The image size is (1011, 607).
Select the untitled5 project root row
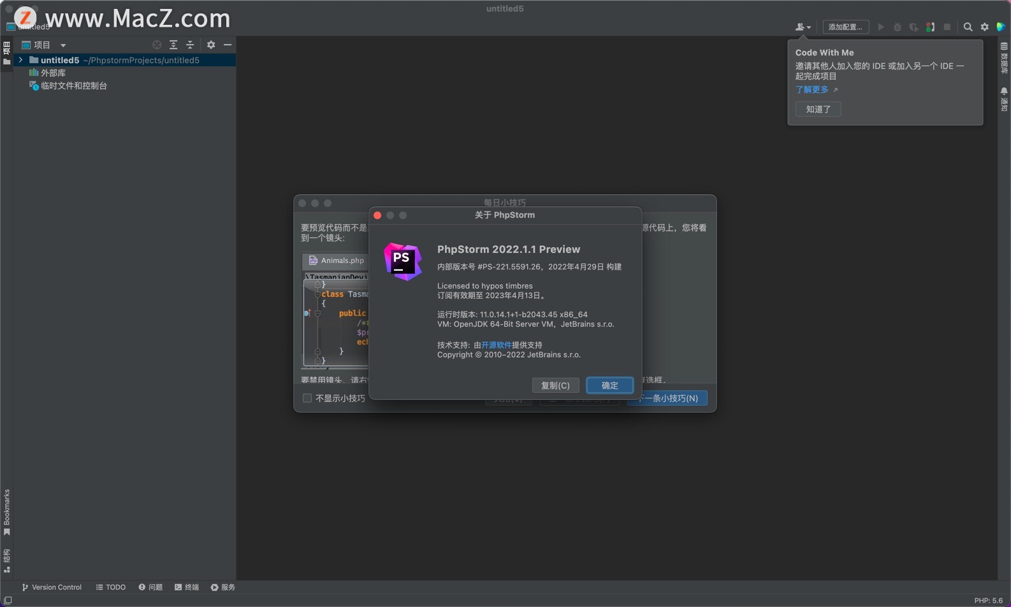pyautogui.click(x=124, y=60)
